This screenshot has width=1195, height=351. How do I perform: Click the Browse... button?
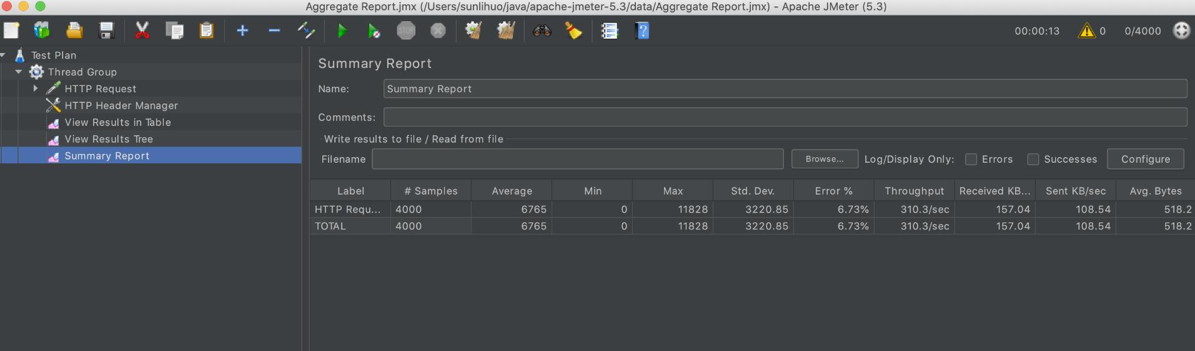pyautogui.click(x=825, y=159)
